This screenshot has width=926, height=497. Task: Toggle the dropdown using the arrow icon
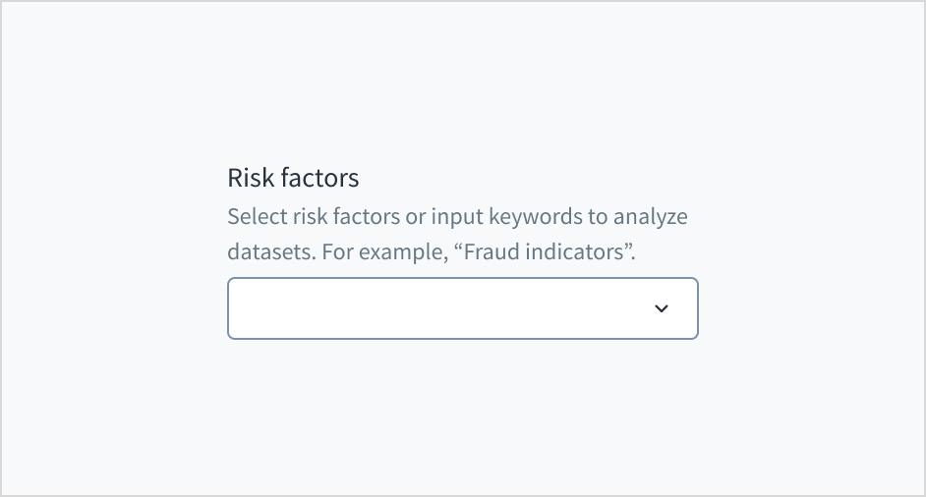(x=662, y=308)
